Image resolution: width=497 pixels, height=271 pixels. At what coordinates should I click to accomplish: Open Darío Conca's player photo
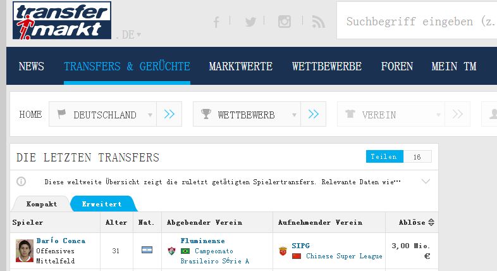(x=25, y=251)
